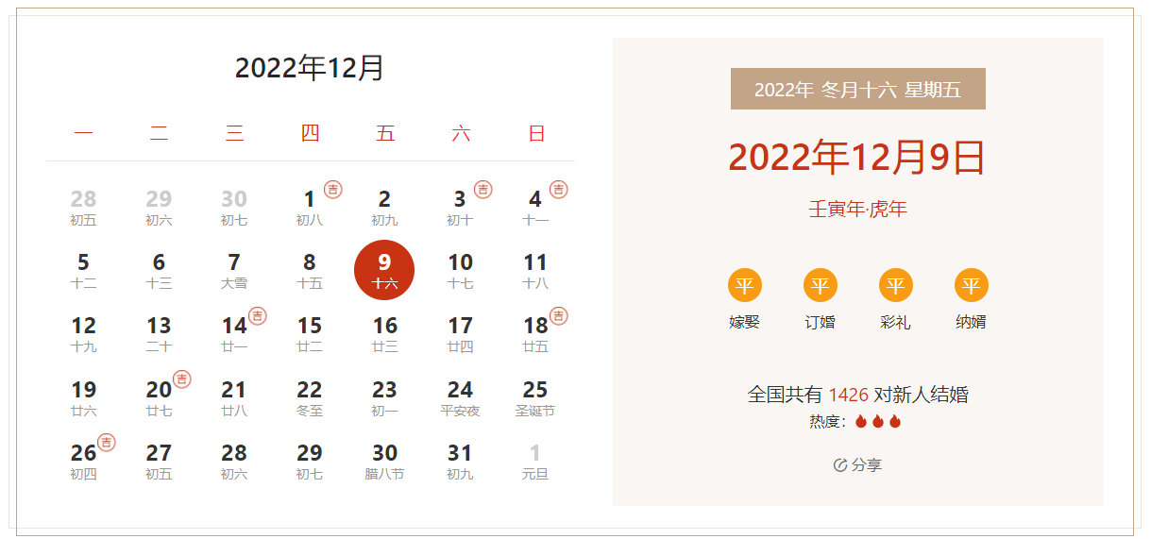The height and width of the screenshot is (539, 1151).
Task: Select December 7 大雪
Action: point(234,271)
